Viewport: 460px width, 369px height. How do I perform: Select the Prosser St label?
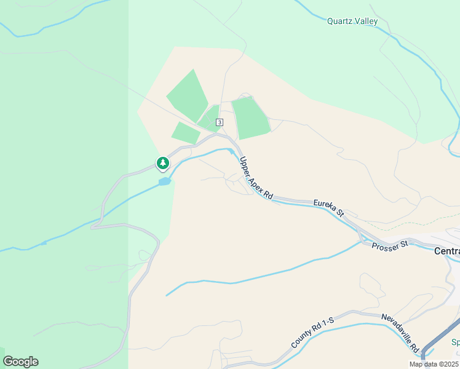[390, 245]
